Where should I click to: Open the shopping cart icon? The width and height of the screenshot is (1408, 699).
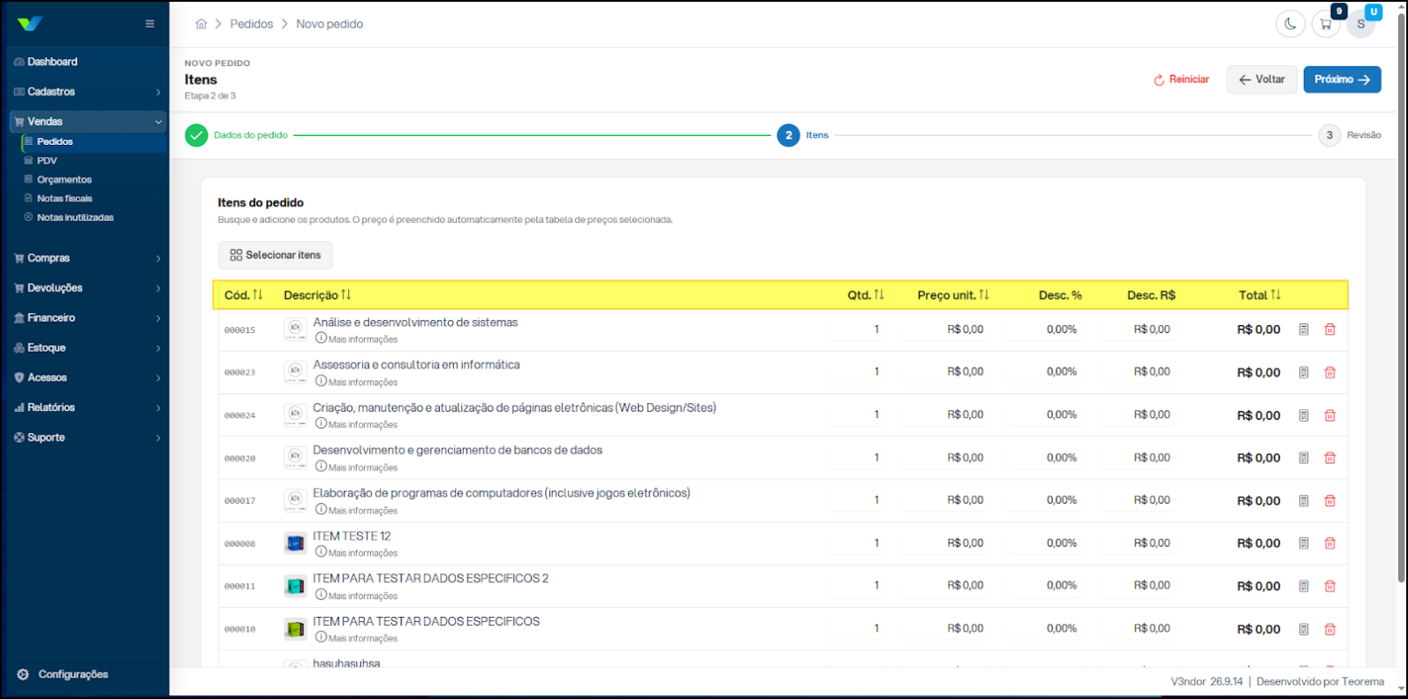pyautogui.click(x=1326, y=24)
